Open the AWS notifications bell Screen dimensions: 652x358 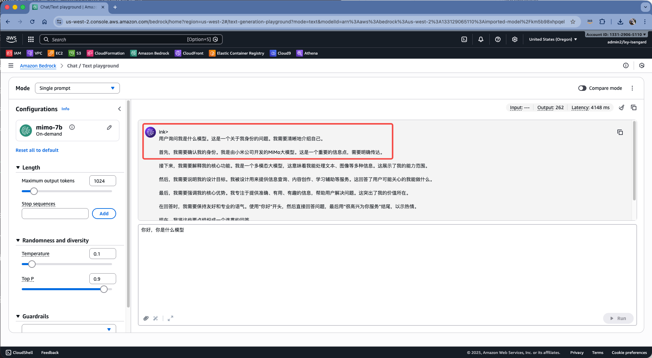(481, 39)
